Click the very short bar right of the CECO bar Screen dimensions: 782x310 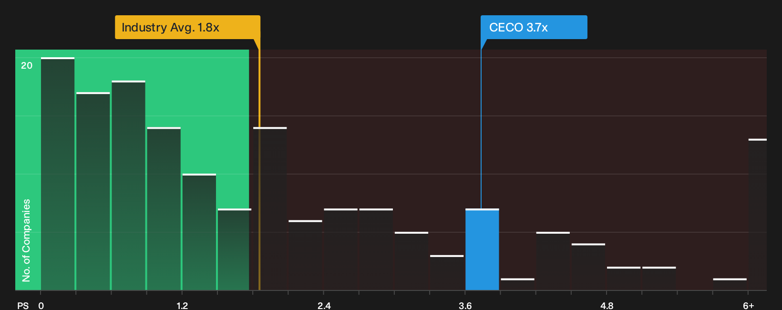[x=517, y=284]
